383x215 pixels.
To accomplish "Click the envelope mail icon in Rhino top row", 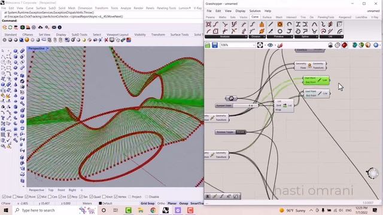I will (54, 27).
